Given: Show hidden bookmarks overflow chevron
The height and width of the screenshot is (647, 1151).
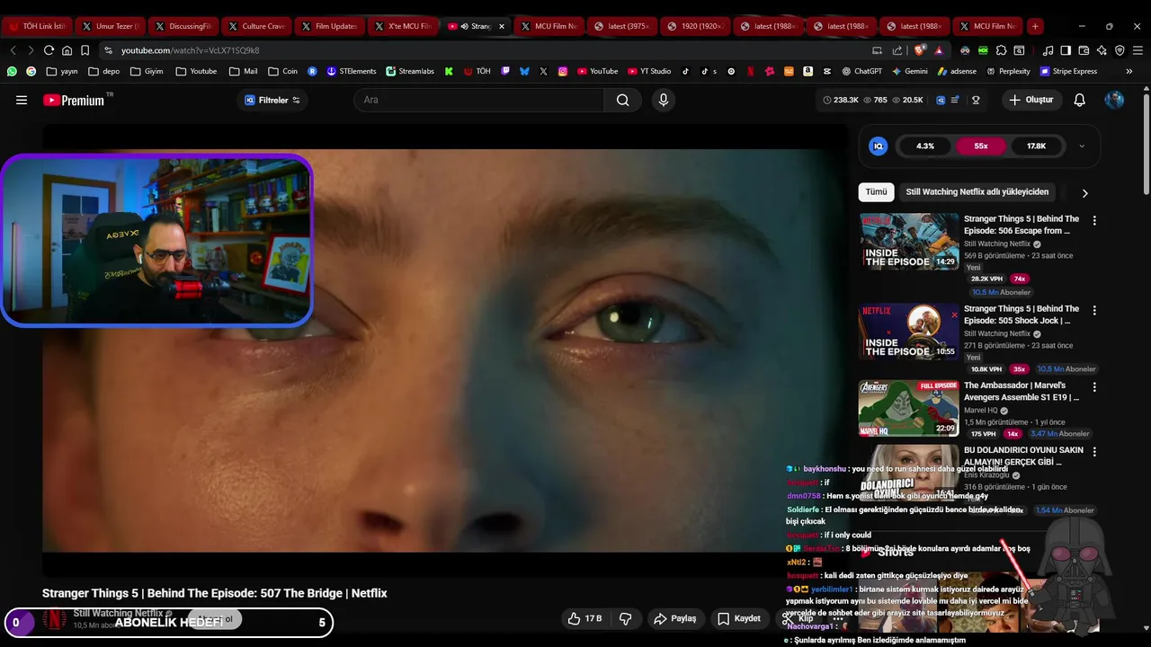Looking at the screenshot, I should tap(1129, 71).
